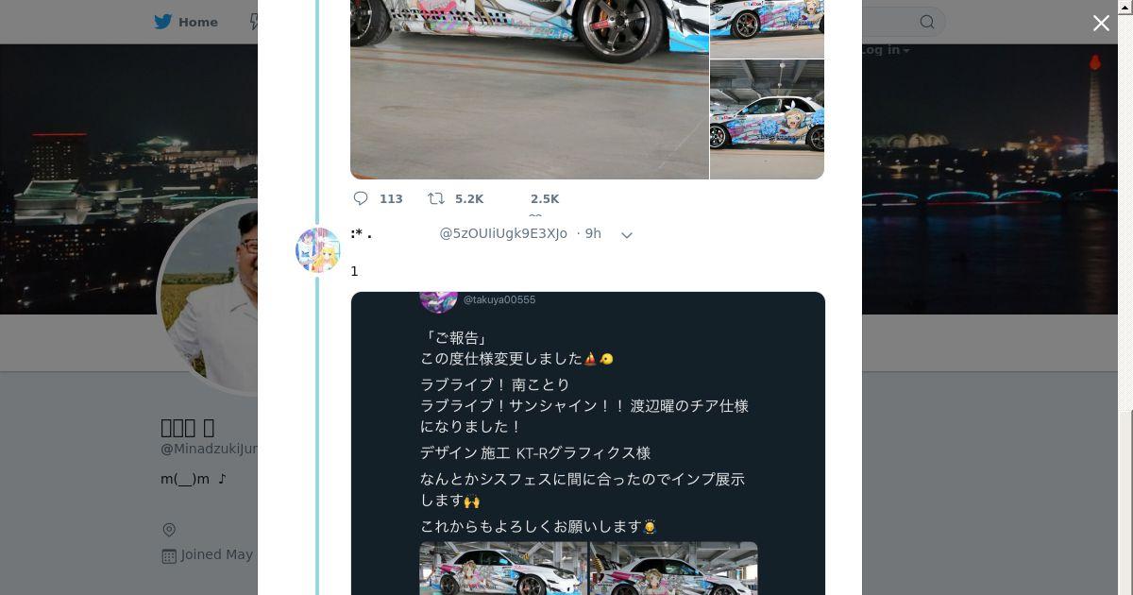Close the tweet overlay with the X
The image size is (1133, 595).
tap(1101, 24)
